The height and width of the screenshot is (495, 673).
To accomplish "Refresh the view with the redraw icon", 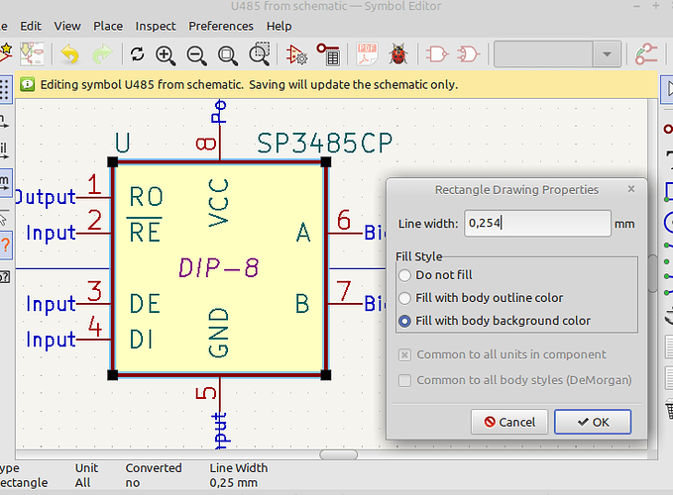I will point(137,54).
